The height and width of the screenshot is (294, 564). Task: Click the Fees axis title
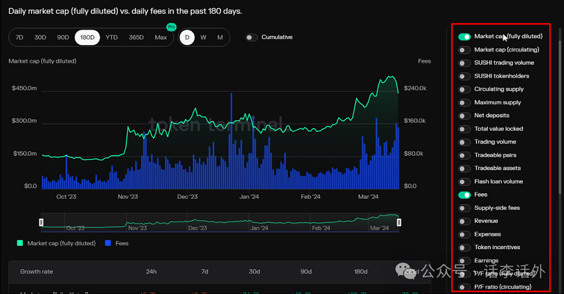point(424,61)
